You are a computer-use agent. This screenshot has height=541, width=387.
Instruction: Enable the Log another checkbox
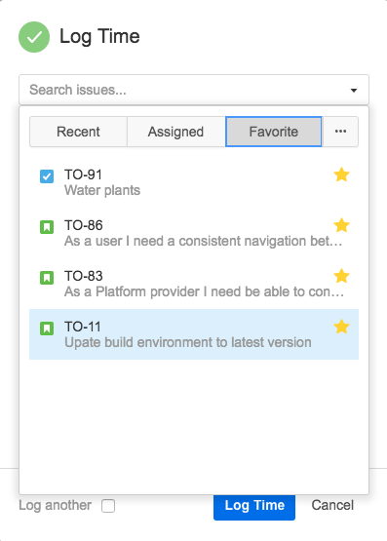(108, 506)
